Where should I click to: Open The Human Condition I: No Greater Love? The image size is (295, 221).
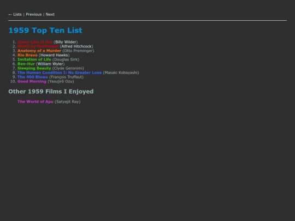coord(60,73)
